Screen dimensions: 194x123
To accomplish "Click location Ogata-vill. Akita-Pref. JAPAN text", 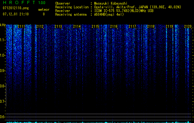I will [138, 7].
